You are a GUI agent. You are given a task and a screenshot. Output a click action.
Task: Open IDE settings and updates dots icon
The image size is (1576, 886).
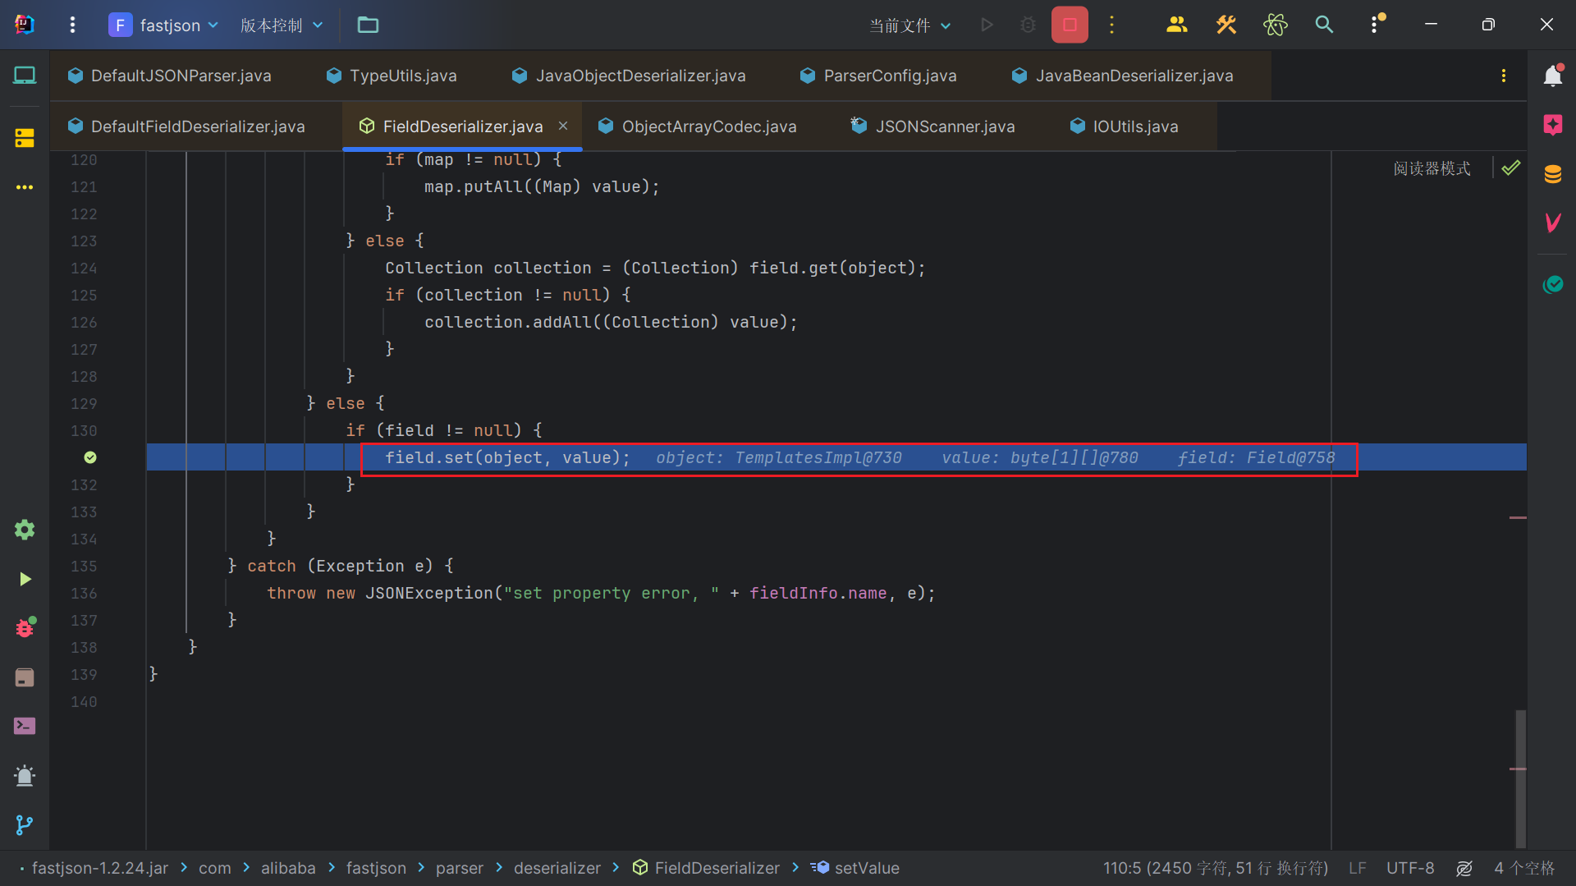click(1376, 25)
